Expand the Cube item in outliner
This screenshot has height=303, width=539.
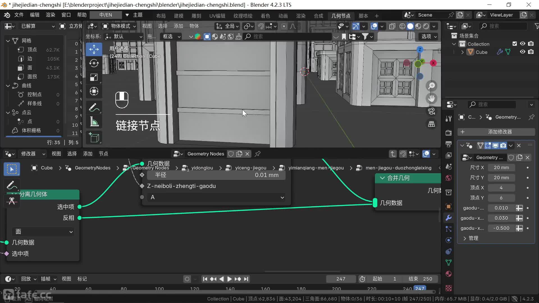tap(462, 52)
